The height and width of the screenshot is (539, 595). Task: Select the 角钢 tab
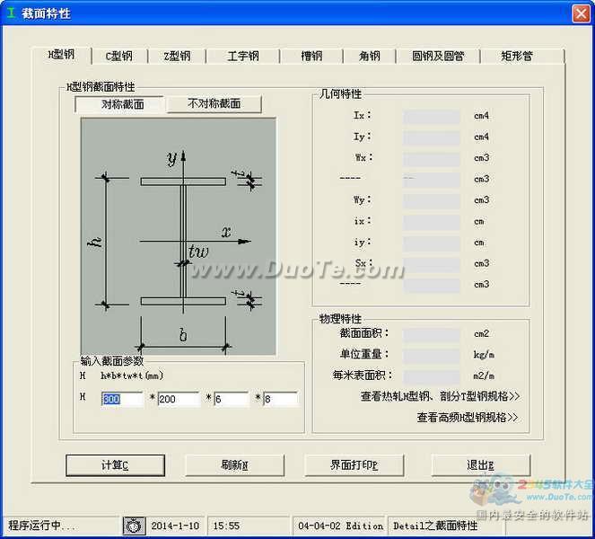370,57
